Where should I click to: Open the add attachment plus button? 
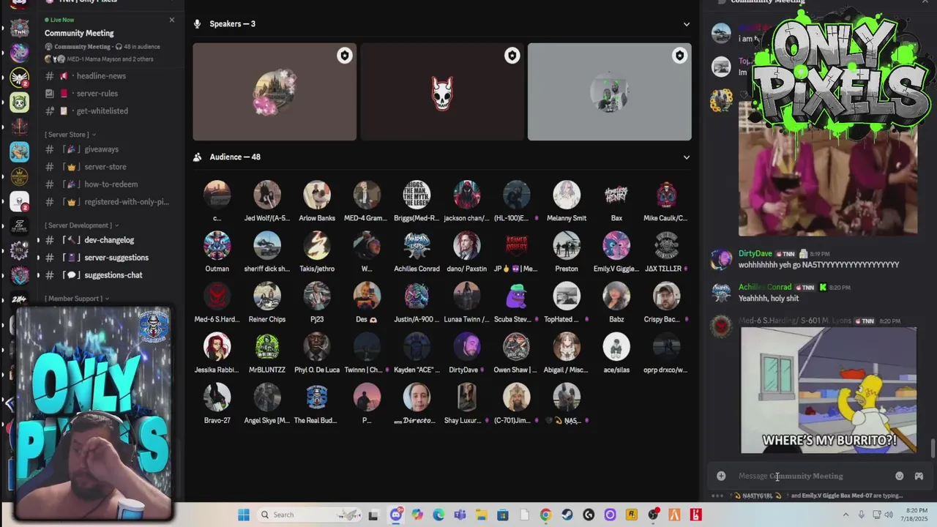coord(721,476)
